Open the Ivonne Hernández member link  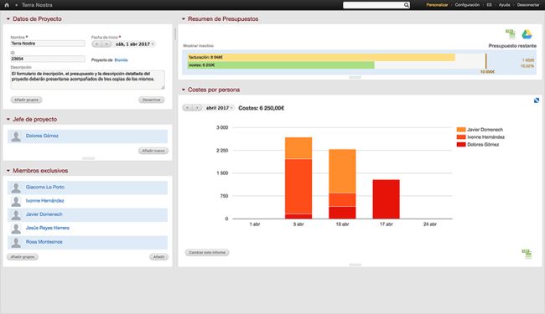click(x=44, y=201)
